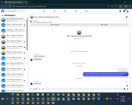Open the Chrome extensions puzzle icon
This screenshot has width=132, height=105.
coord(120,7)
